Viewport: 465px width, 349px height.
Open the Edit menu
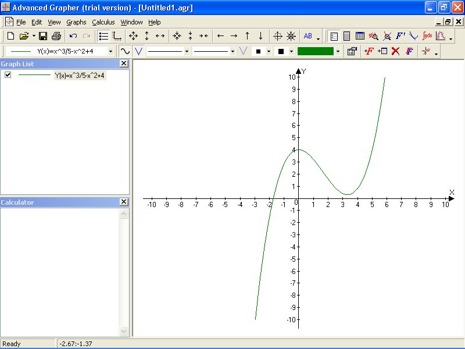[x=37, y=22]
